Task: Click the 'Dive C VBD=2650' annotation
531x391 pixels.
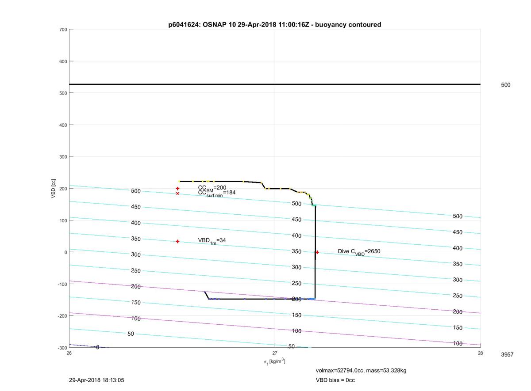Action: pos(359,252)
